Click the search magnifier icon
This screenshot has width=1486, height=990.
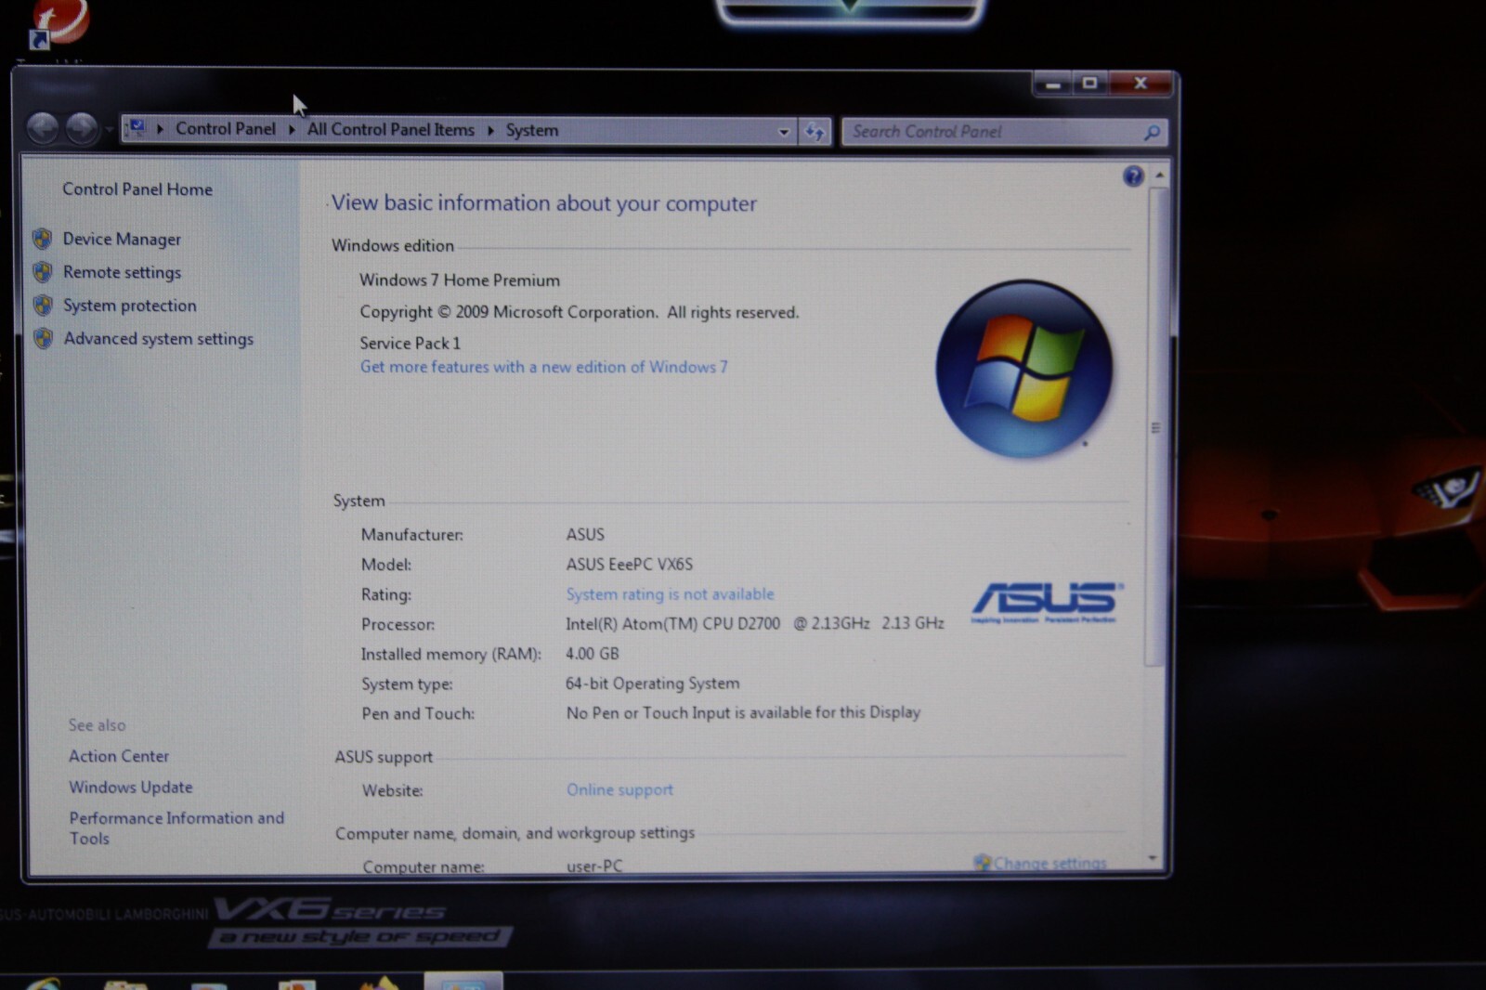click(x=1152, y=133)
